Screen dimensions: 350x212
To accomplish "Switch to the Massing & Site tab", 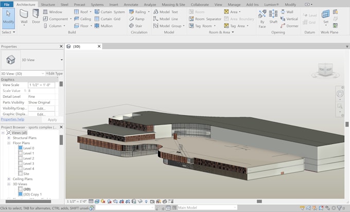I will [x=173, y=5].
